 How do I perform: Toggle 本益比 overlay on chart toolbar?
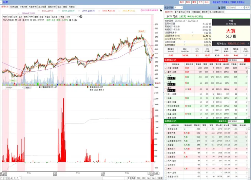coord(47,17)
